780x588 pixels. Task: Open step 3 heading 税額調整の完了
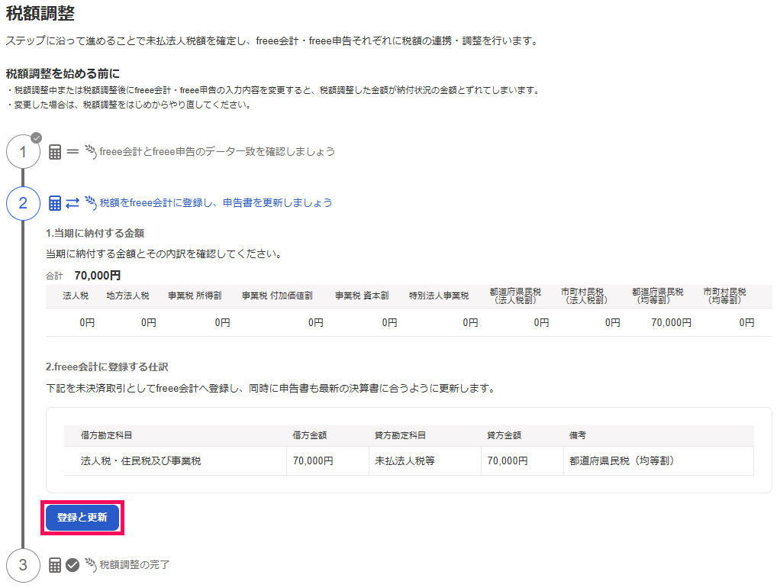pos(134,564)
